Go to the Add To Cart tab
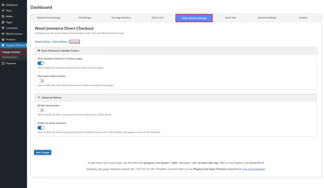The height and width of the screenshot is (188, 324). point(157,17)
